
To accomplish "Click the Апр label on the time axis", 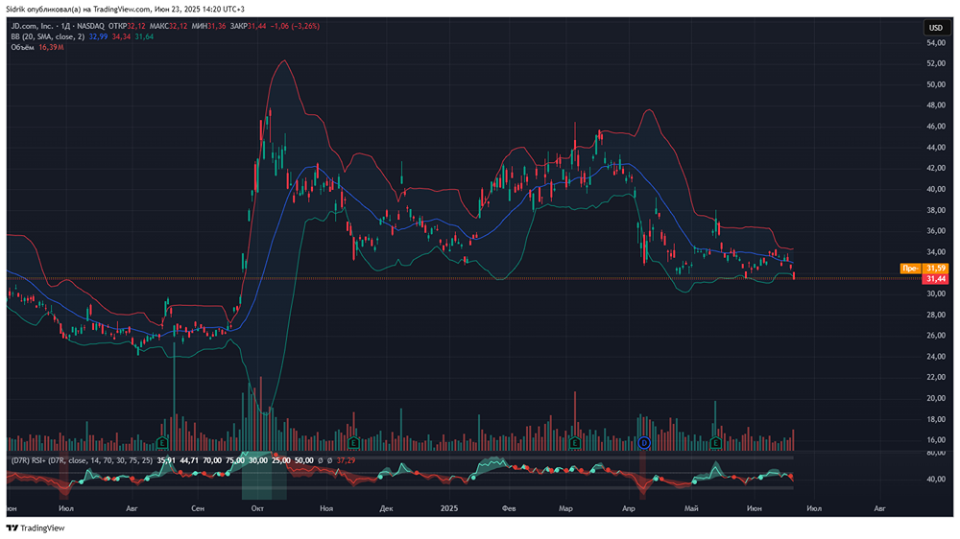I will coord(628,508).
